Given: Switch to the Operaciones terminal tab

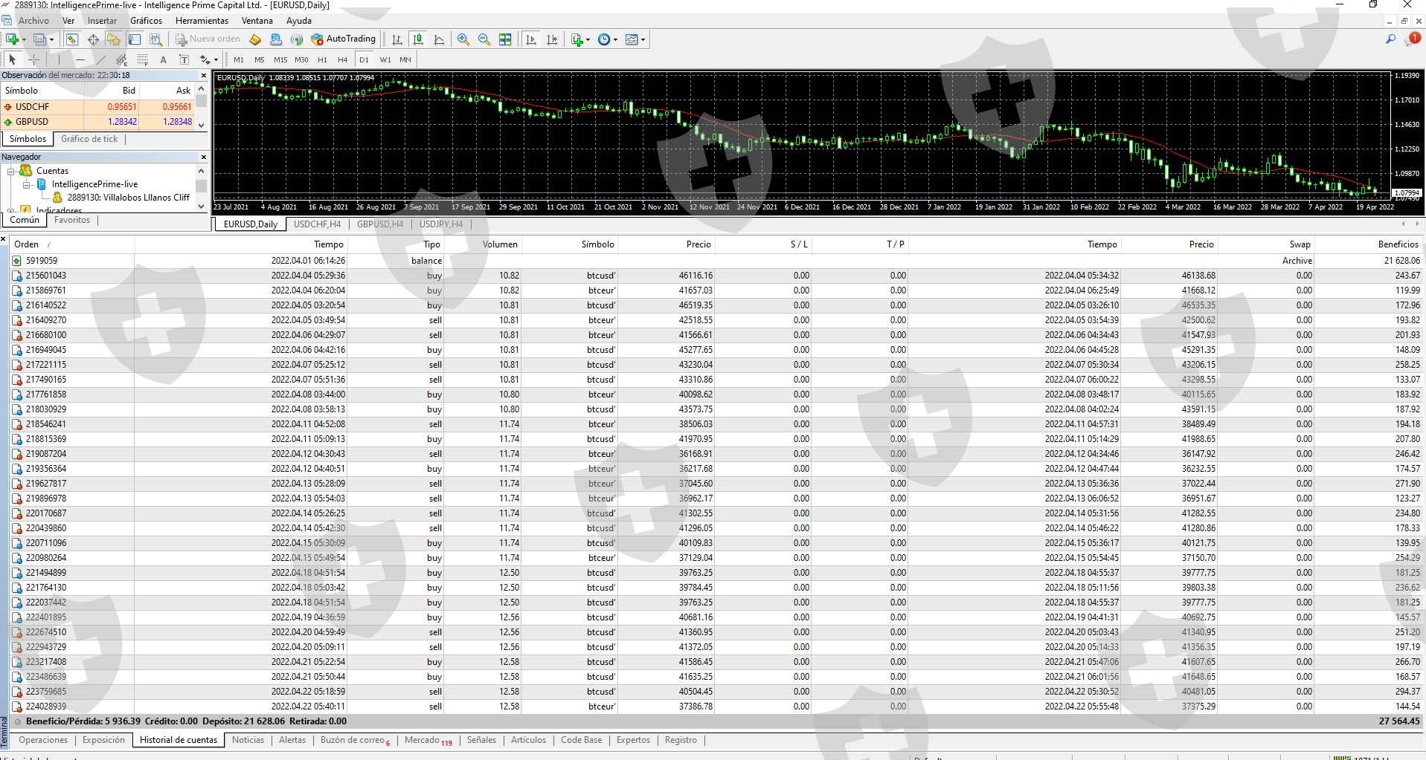Looking at the screenshot, I should point(43,740).
